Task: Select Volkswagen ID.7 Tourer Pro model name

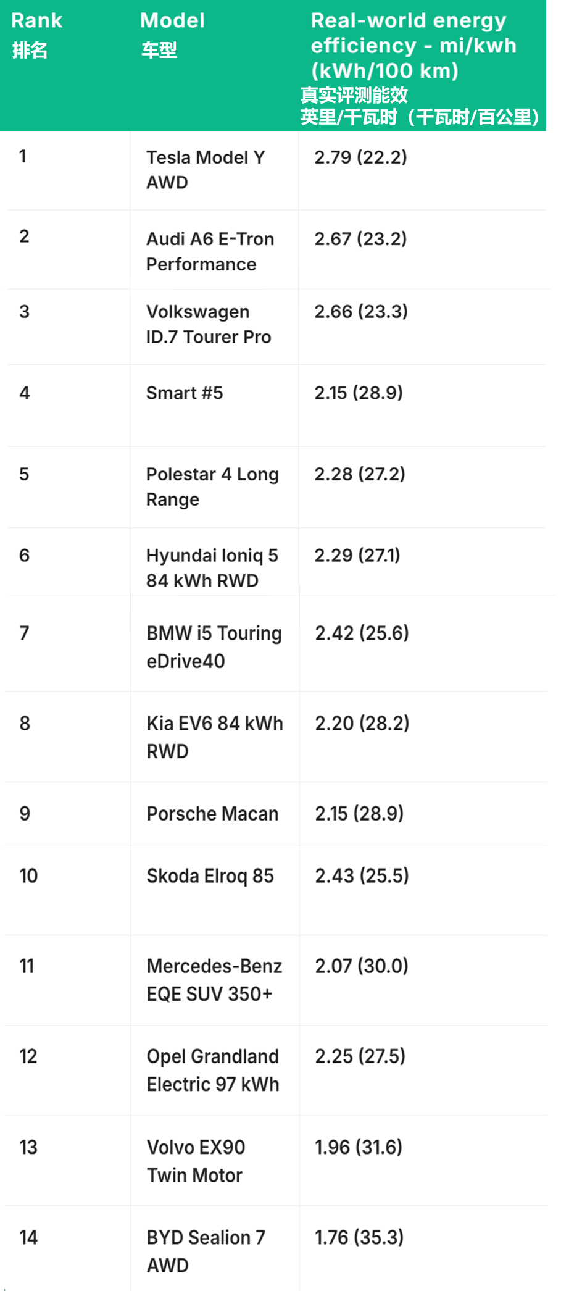Action: click(208, 324)
